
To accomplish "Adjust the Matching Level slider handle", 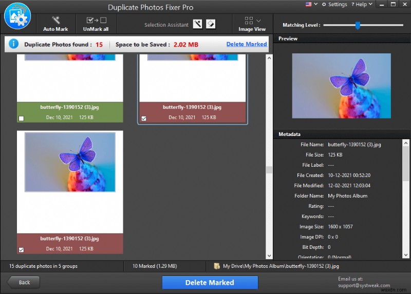I will pos(358,25).
